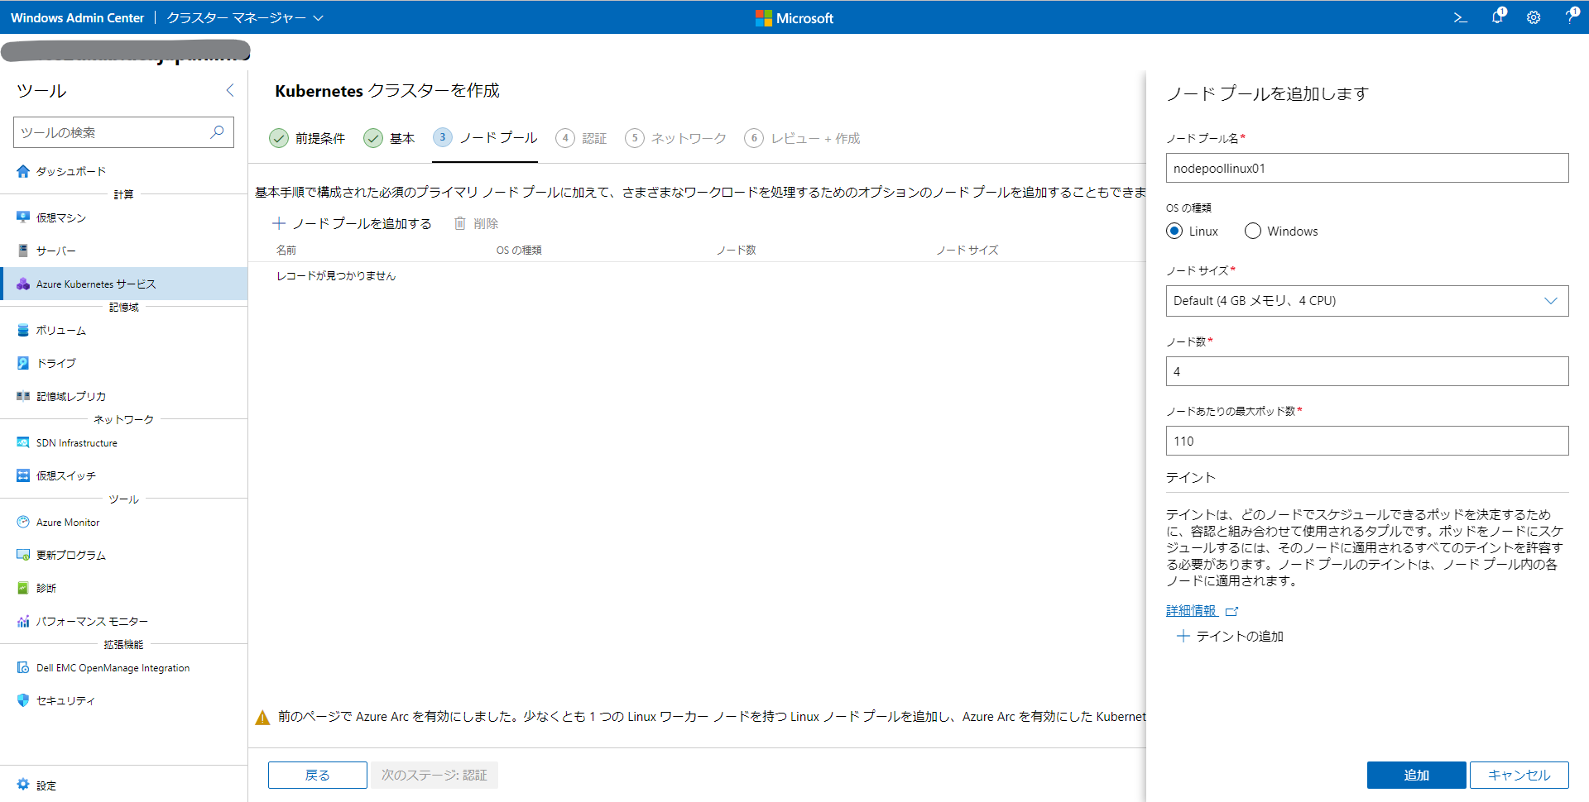Click Windows Admin Center title link
The height and width of the screenshot is (802, 1589).
click(x=78, y=17)
